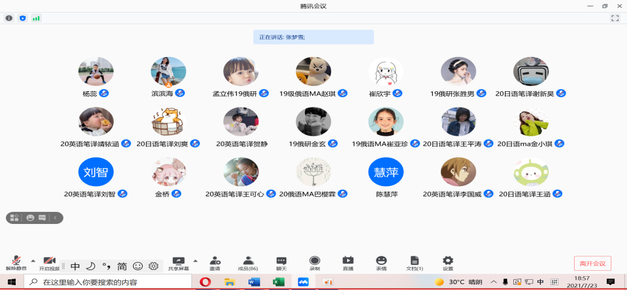Click the blue security shield icon
Image resolution: width=627 pixels, height=290 pixels.
click(23, 18)
